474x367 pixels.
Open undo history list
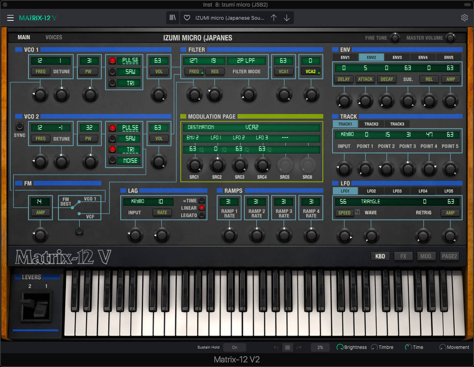287,347
